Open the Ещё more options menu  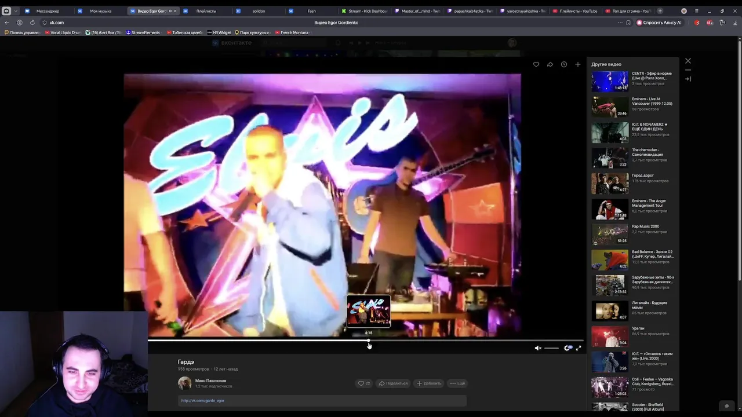(x=457, y=383)
